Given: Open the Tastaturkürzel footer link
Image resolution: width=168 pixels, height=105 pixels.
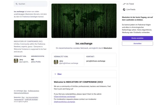Looking at the screenshot, I should 19,99.
